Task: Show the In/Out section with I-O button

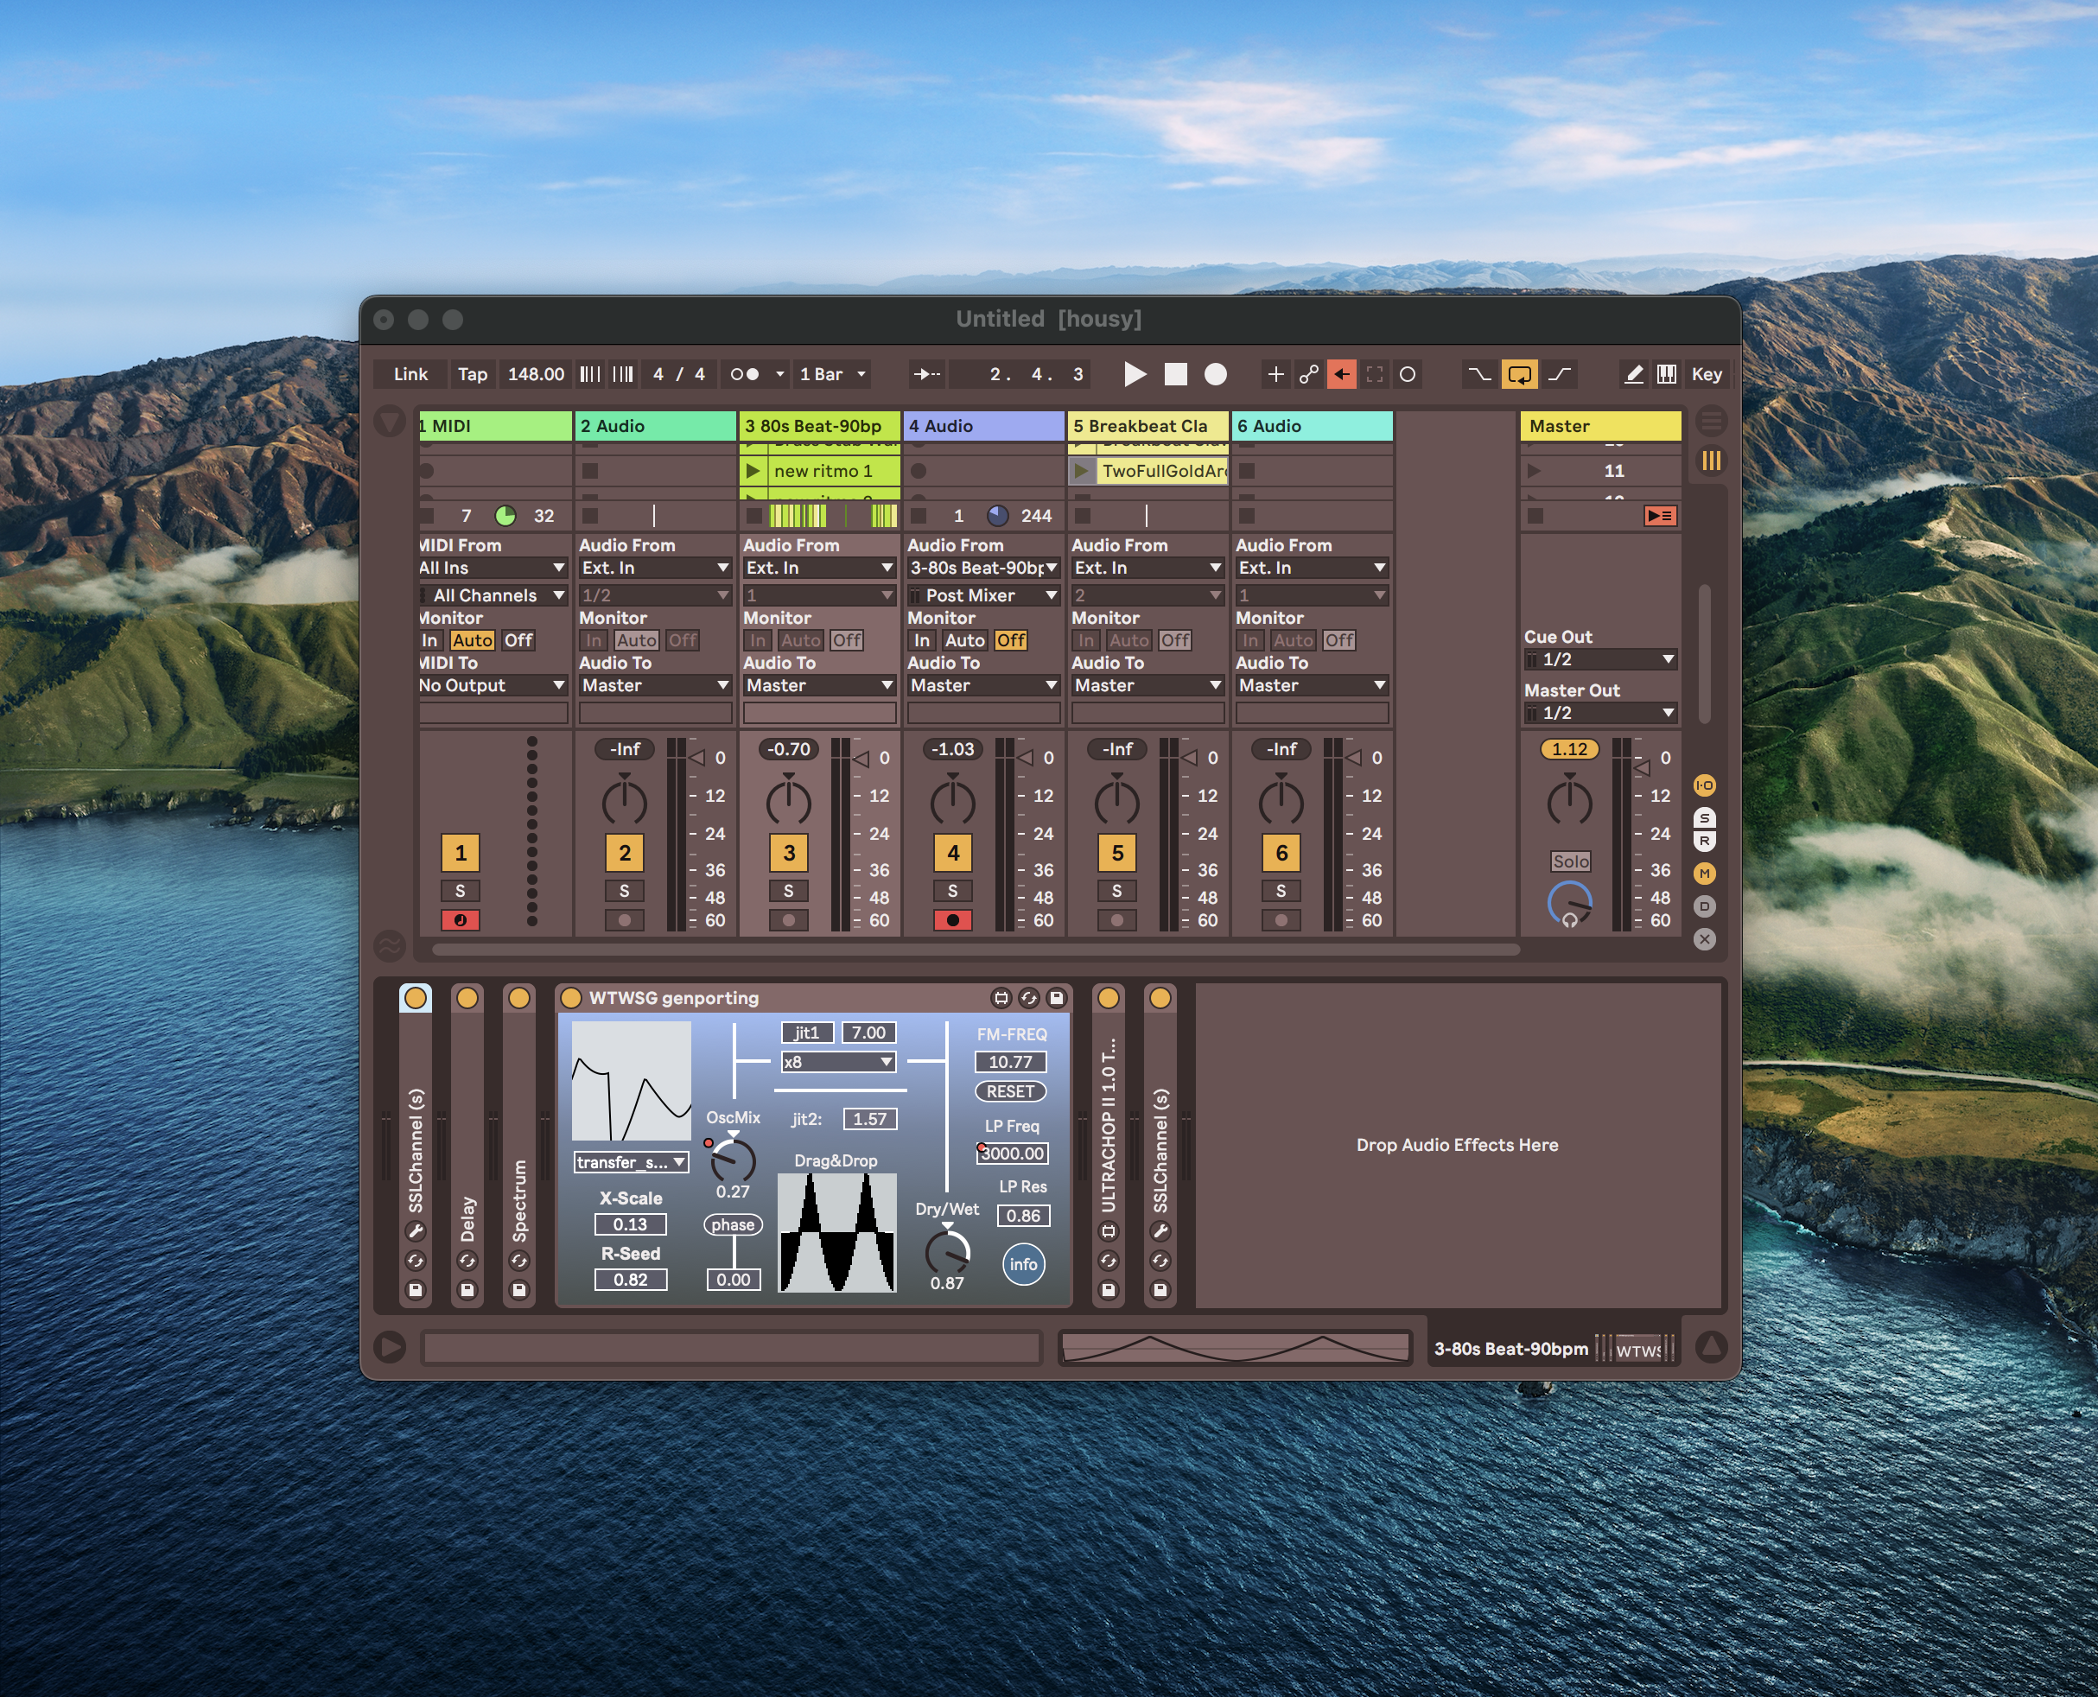Action: (1704, 785)
